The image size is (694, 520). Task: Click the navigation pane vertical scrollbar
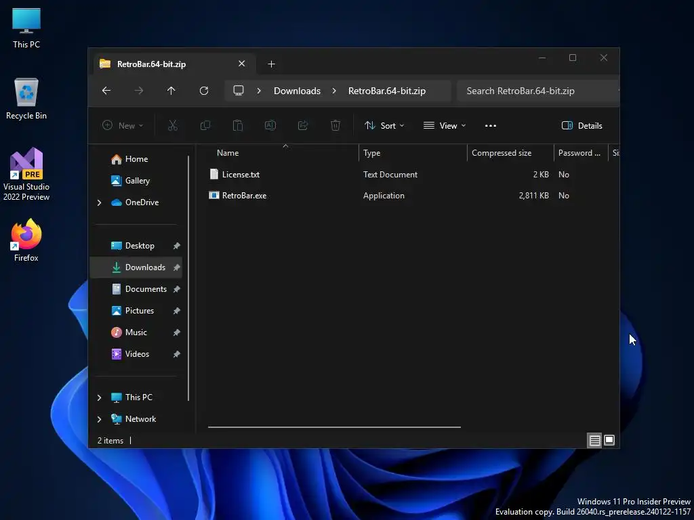point(189,278)
